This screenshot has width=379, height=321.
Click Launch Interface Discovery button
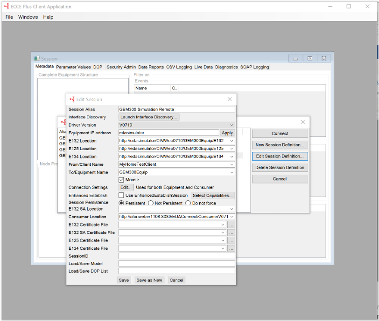[149, 117]
